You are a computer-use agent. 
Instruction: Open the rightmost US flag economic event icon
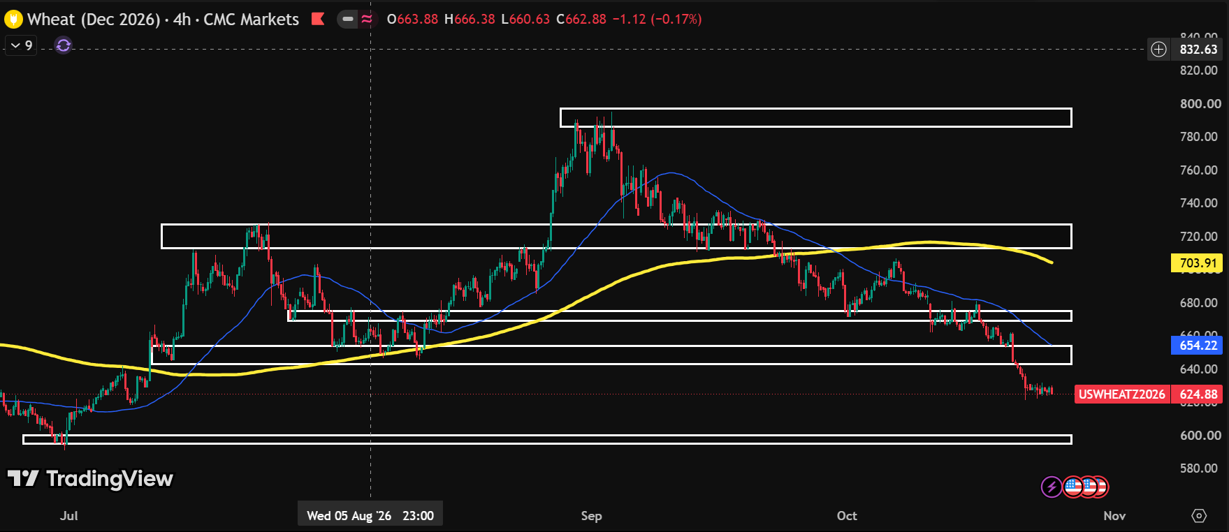click(x=1100, y=487)
